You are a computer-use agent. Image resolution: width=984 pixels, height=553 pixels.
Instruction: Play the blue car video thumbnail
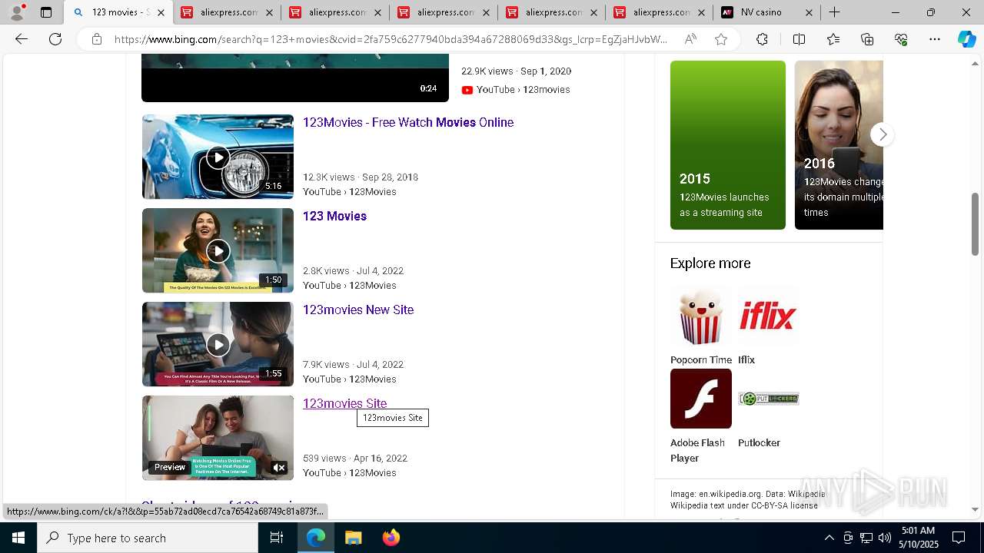(218, 157)
